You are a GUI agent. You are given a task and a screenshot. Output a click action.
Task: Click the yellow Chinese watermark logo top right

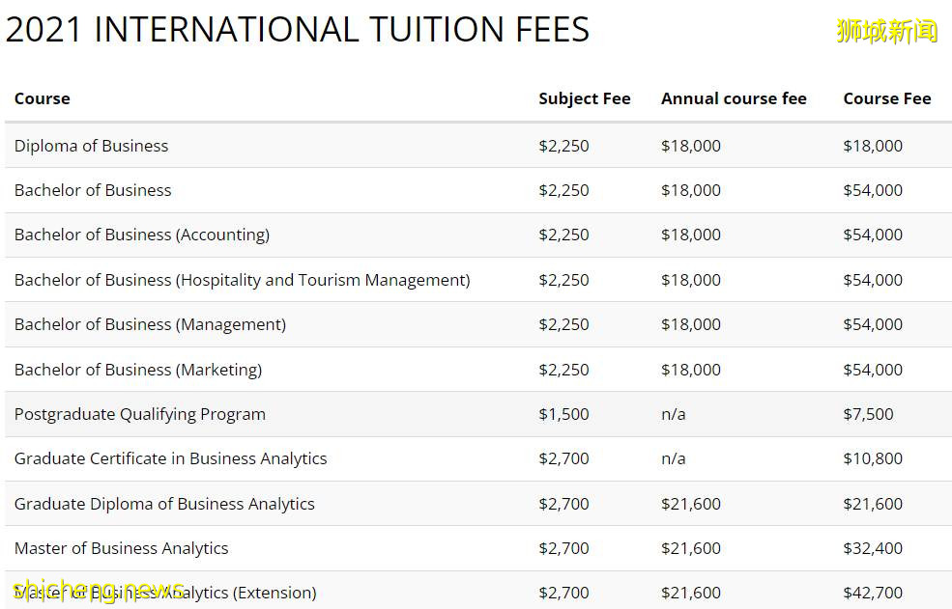[886, 31]
